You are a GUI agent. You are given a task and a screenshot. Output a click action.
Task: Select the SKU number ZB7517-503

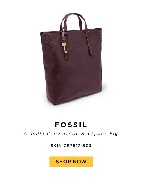(x=77, y=146)
